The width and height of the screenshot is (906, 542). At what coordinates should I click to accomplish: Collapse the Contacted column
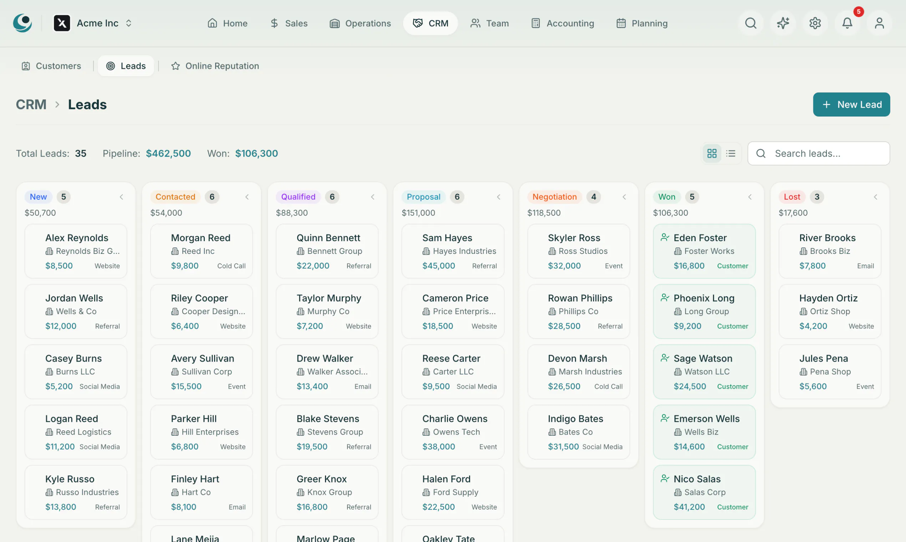[x=247, y=197]
